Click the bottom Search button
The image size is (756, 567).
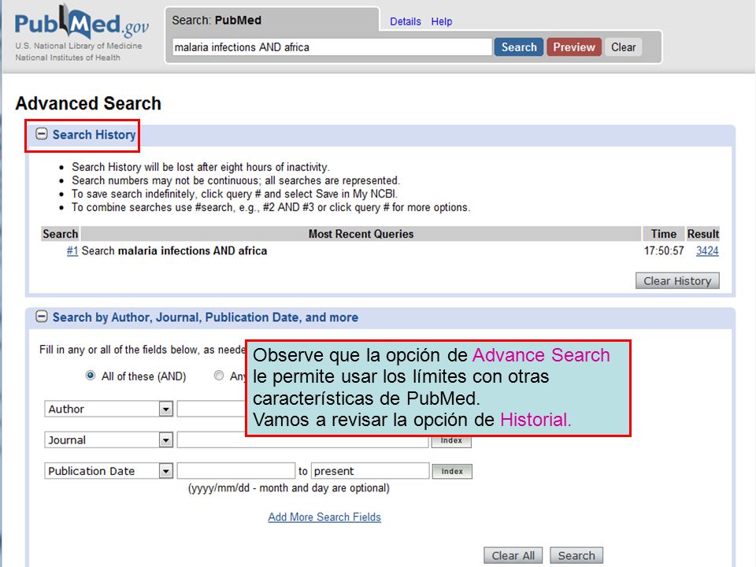(x=576, y=555)
